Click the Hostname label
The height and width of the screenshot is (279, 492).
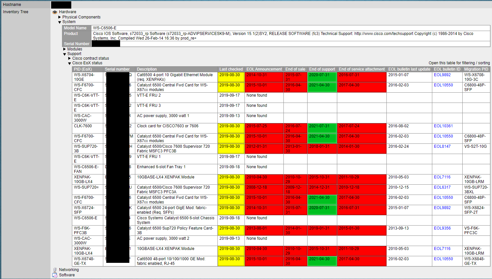pyautogui.click(x=12, y=5)
